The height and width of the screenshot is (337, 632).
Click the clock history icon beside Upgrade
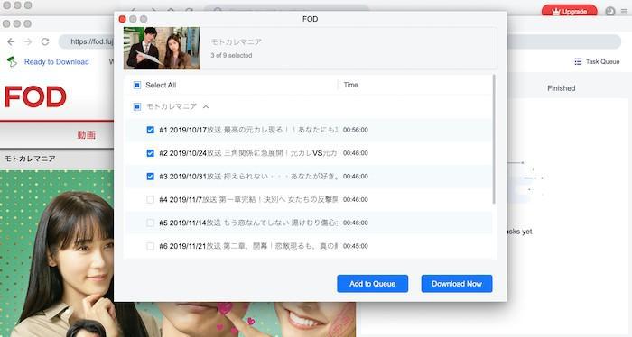click(609, 11)
